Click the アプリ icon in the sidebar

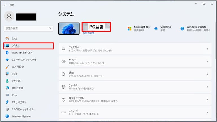pos(7,74)
